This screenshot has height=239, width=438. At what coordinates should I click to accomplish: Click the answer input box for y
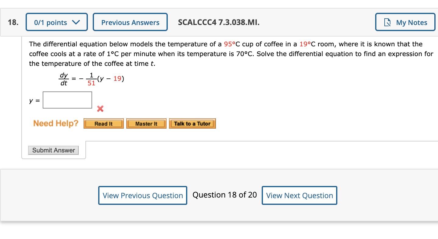click(67, 100)
